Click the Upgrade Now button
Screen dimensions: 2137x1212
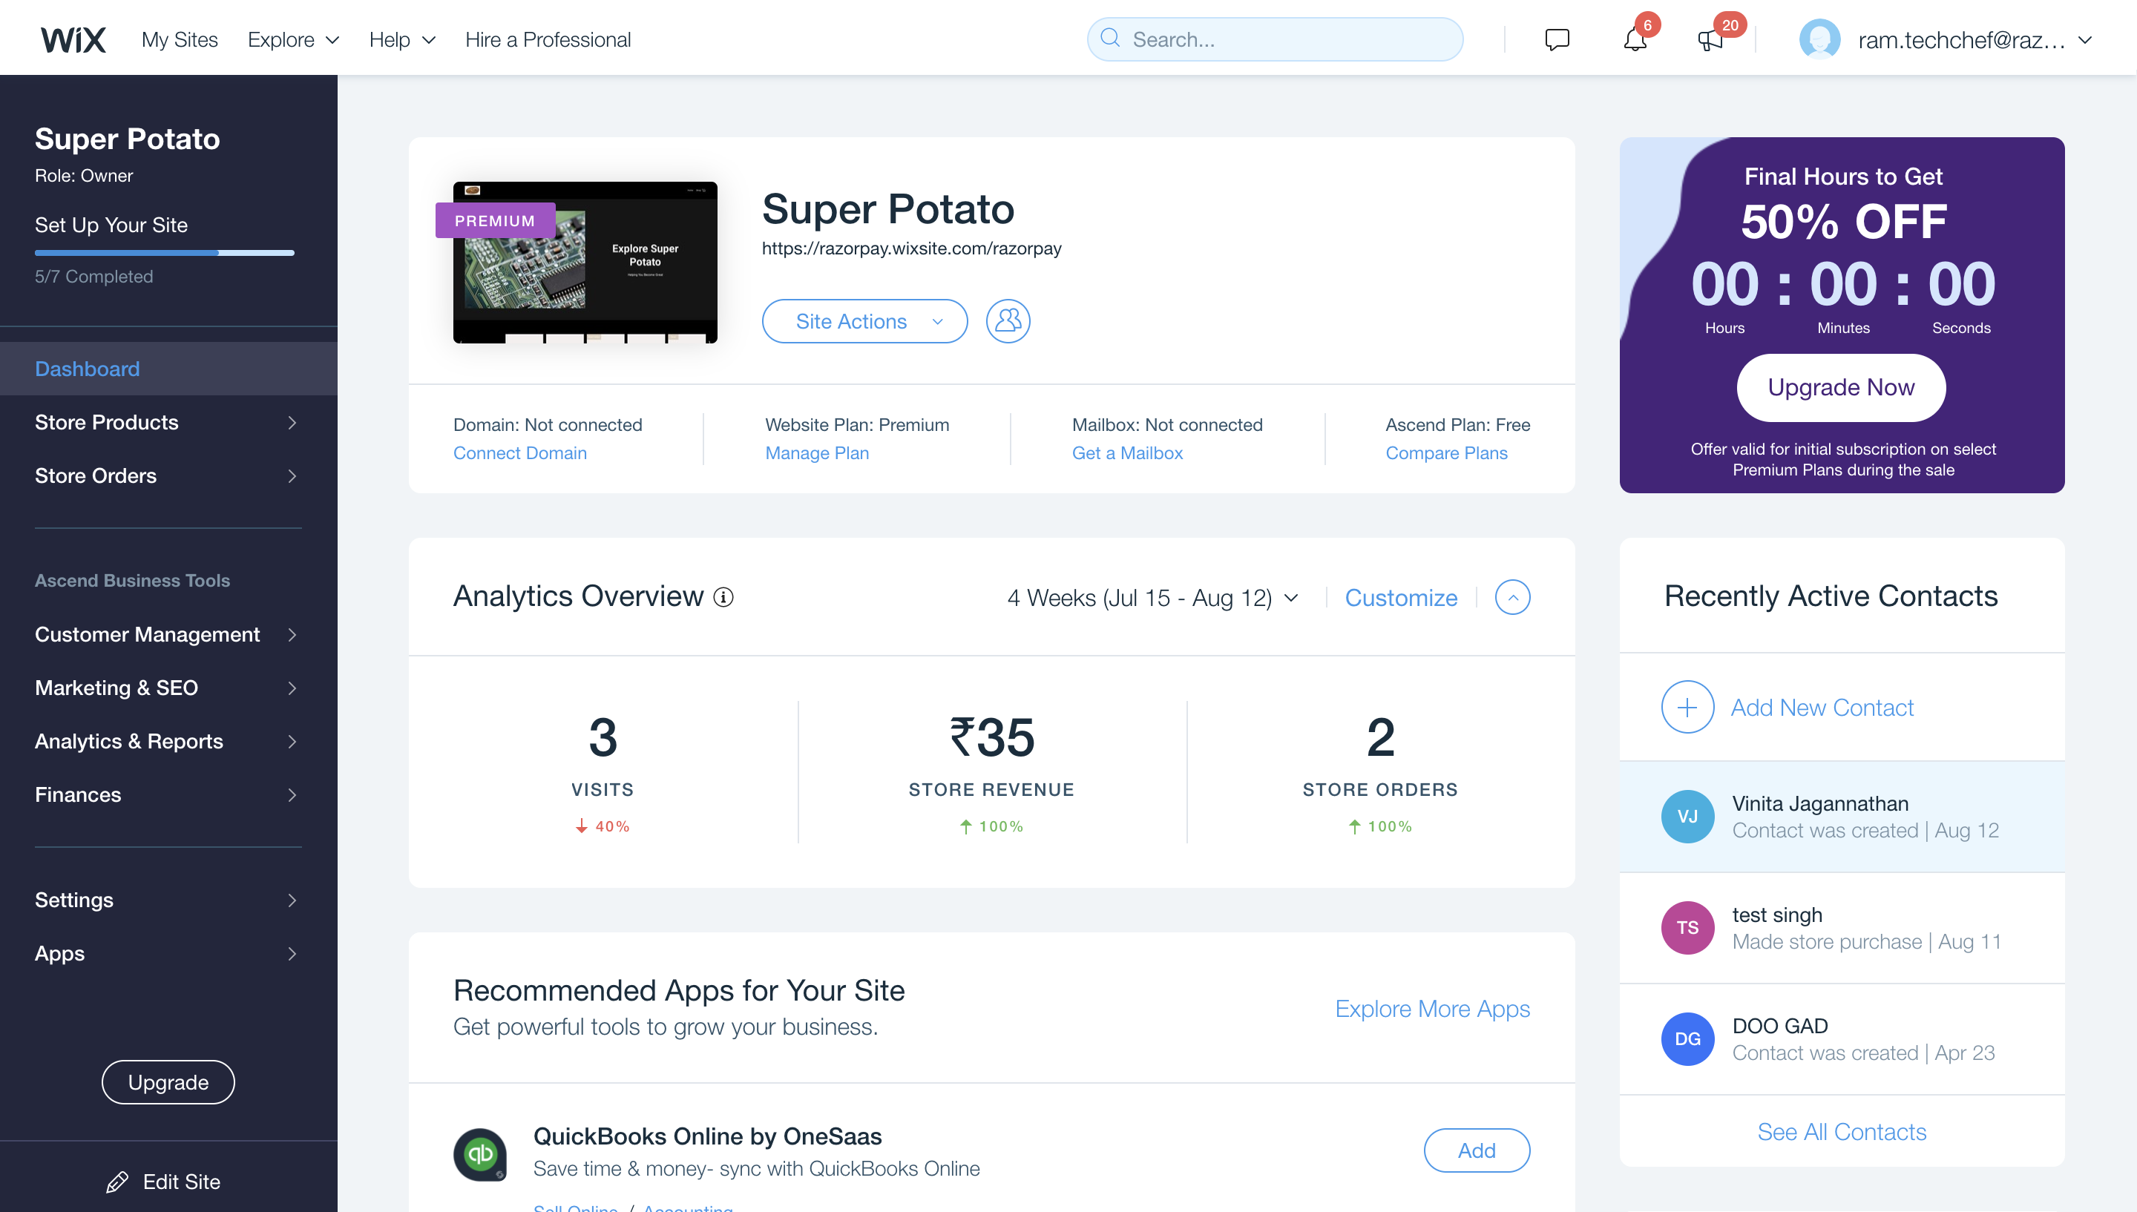click(x=1841, y=387)
